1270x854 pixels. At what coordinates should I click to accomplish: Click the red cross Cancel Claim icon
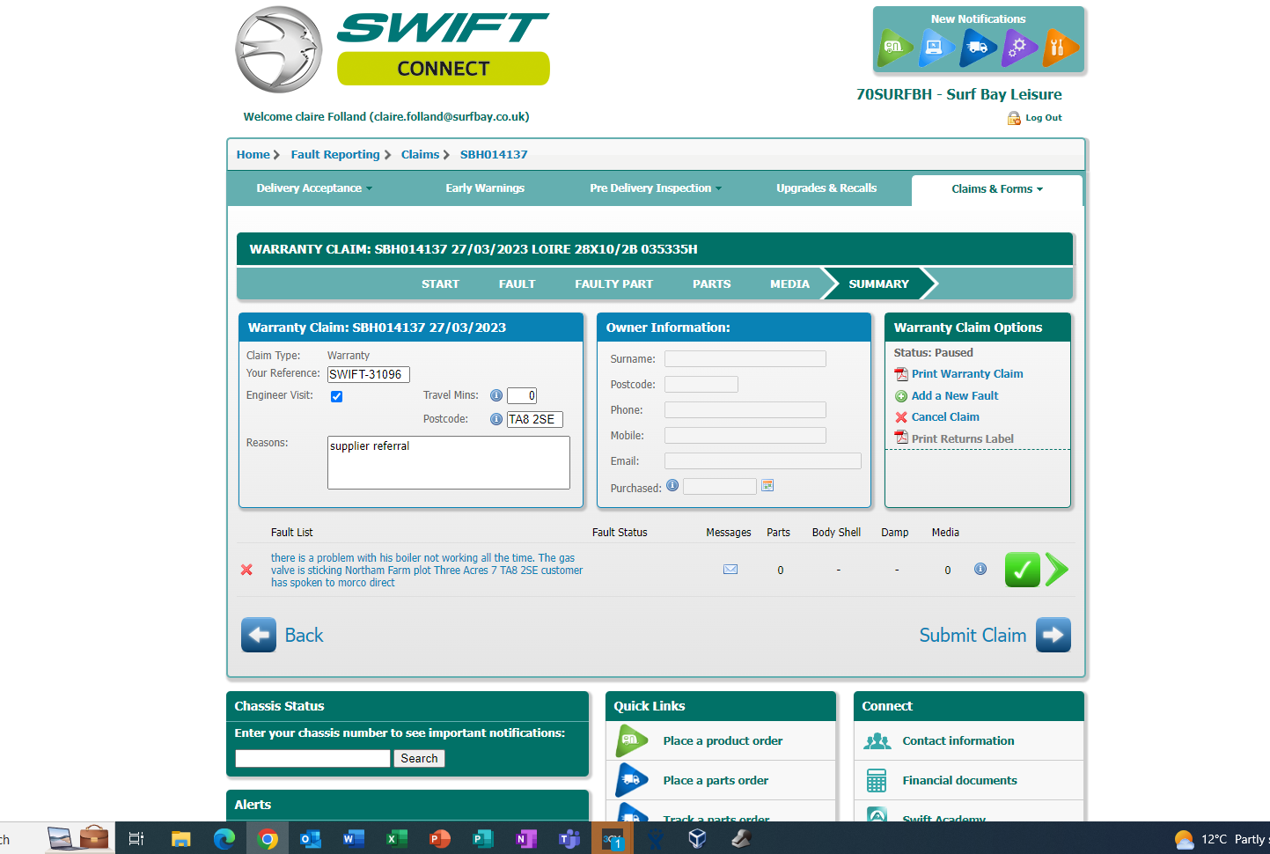901,417
